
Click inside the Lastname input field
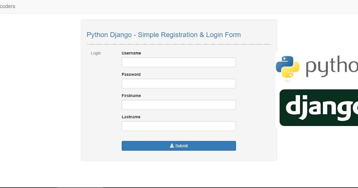pos(178,126)
